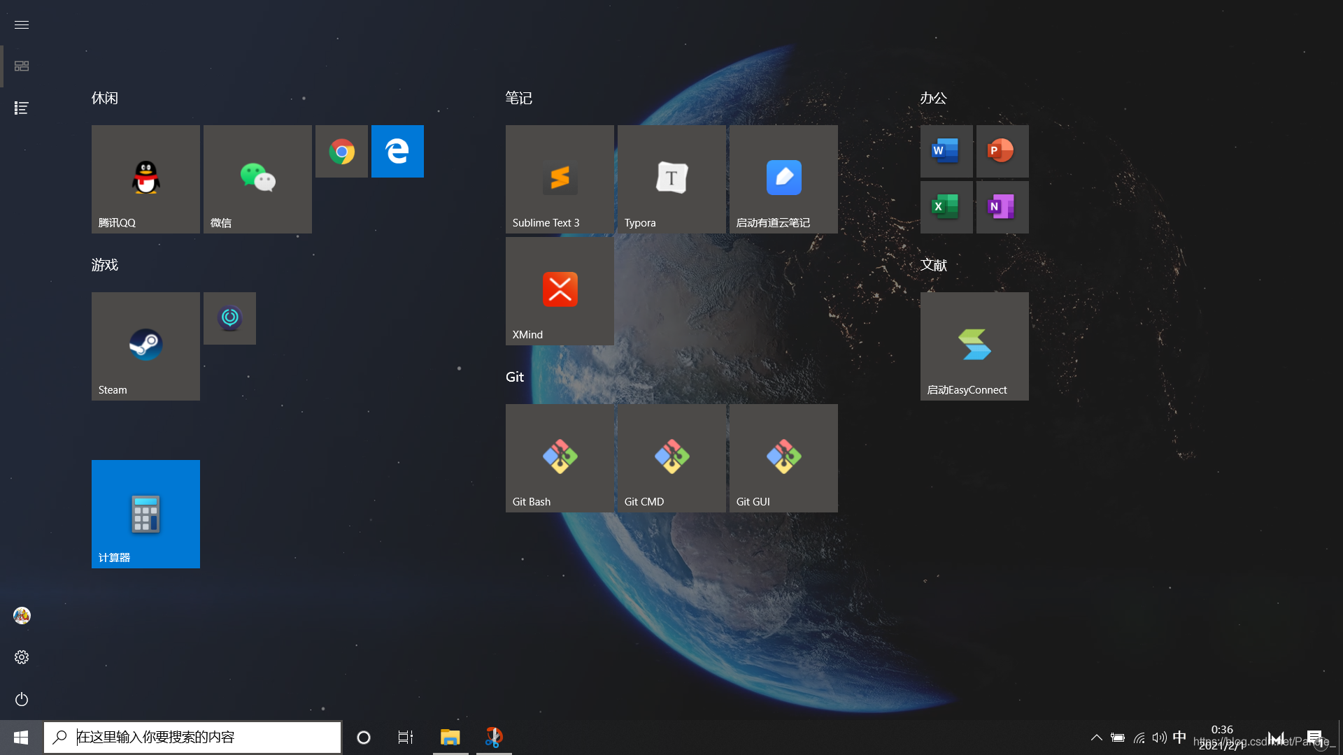Open the volume control icon
The image size is (1343, 755).
click(1159, 738)
